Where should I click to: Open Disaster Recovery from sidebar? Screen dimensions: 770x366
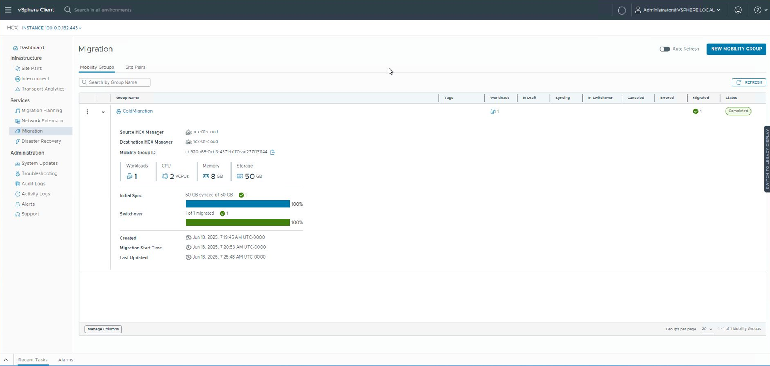(41, 141)
